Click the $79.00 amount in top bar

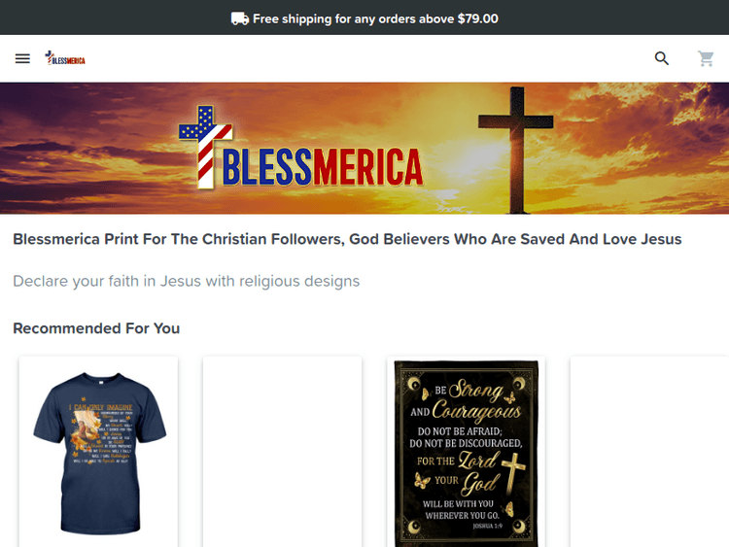(477, 18)
